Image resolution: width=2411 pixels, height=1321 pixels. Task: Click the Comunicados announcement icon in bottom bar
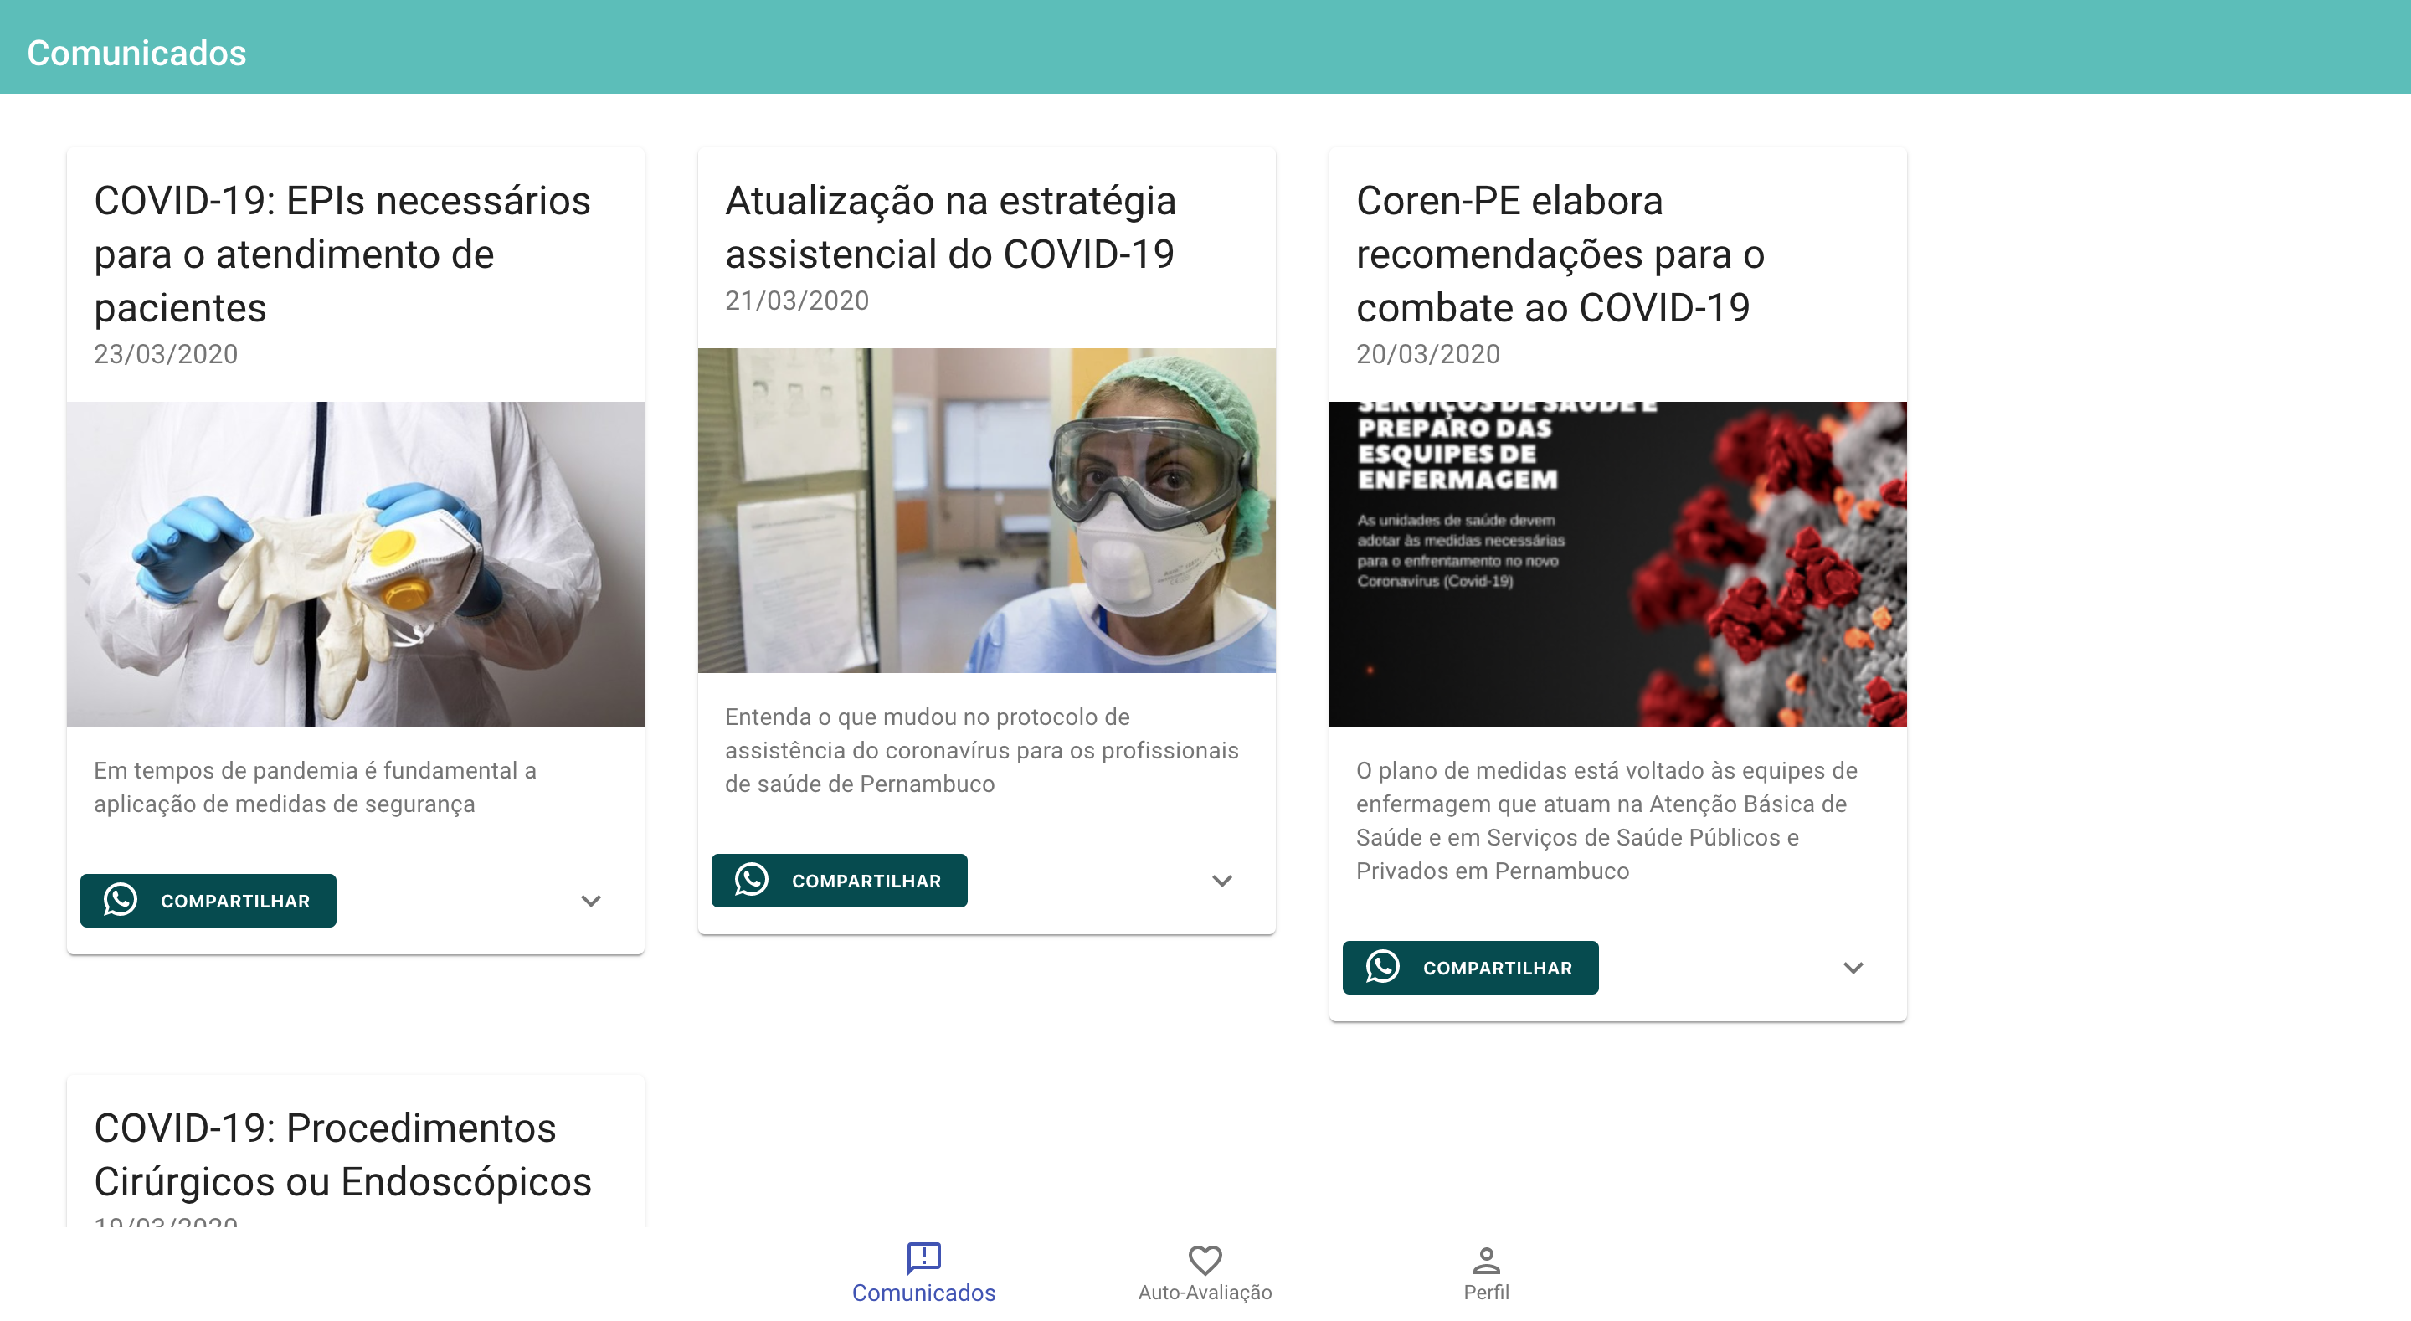click(x=923, y=1257)
